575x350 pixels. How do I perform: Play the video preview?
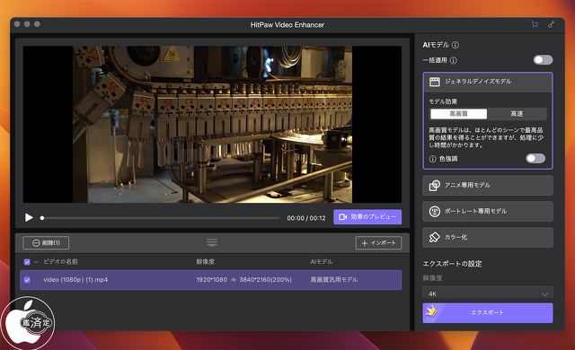coord(29,218)
